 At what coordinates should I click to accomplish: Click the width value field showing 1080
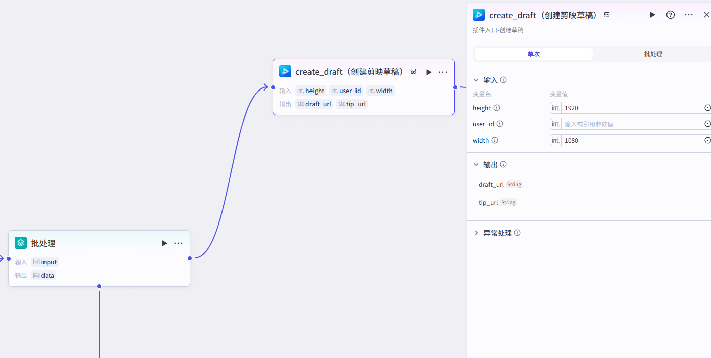click(632, 140)
